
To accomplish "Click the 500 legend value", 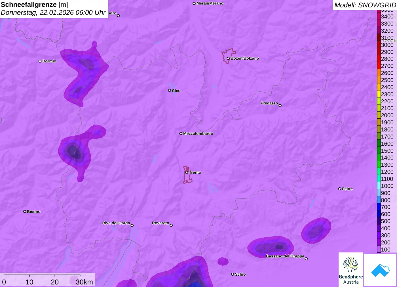I will tap(386, 221).
